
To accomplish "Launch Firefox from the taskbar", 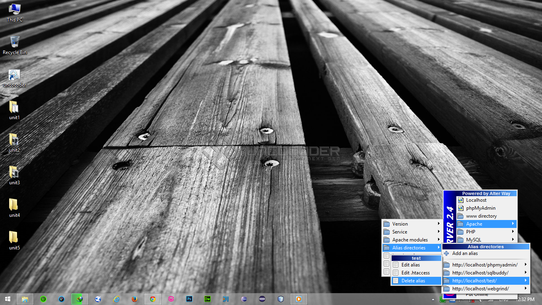I will click(135, 299).
